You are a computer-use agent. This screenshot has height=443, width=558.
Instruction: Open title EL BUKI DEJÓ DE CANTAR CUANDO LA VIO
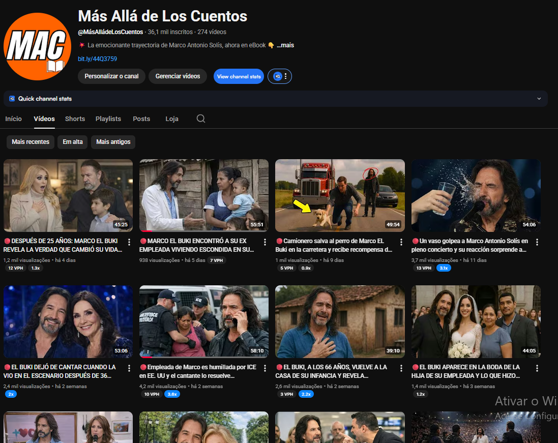coord(60,371)
